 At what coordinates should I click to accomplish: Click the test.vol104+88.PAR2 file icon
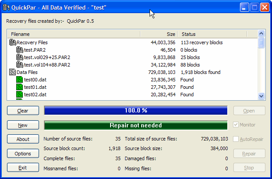pos(20,65)
